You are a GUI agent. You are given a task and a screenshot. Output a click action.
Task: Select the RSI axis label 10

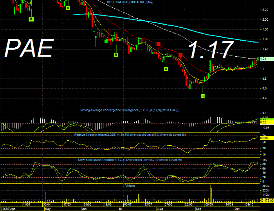264,154
